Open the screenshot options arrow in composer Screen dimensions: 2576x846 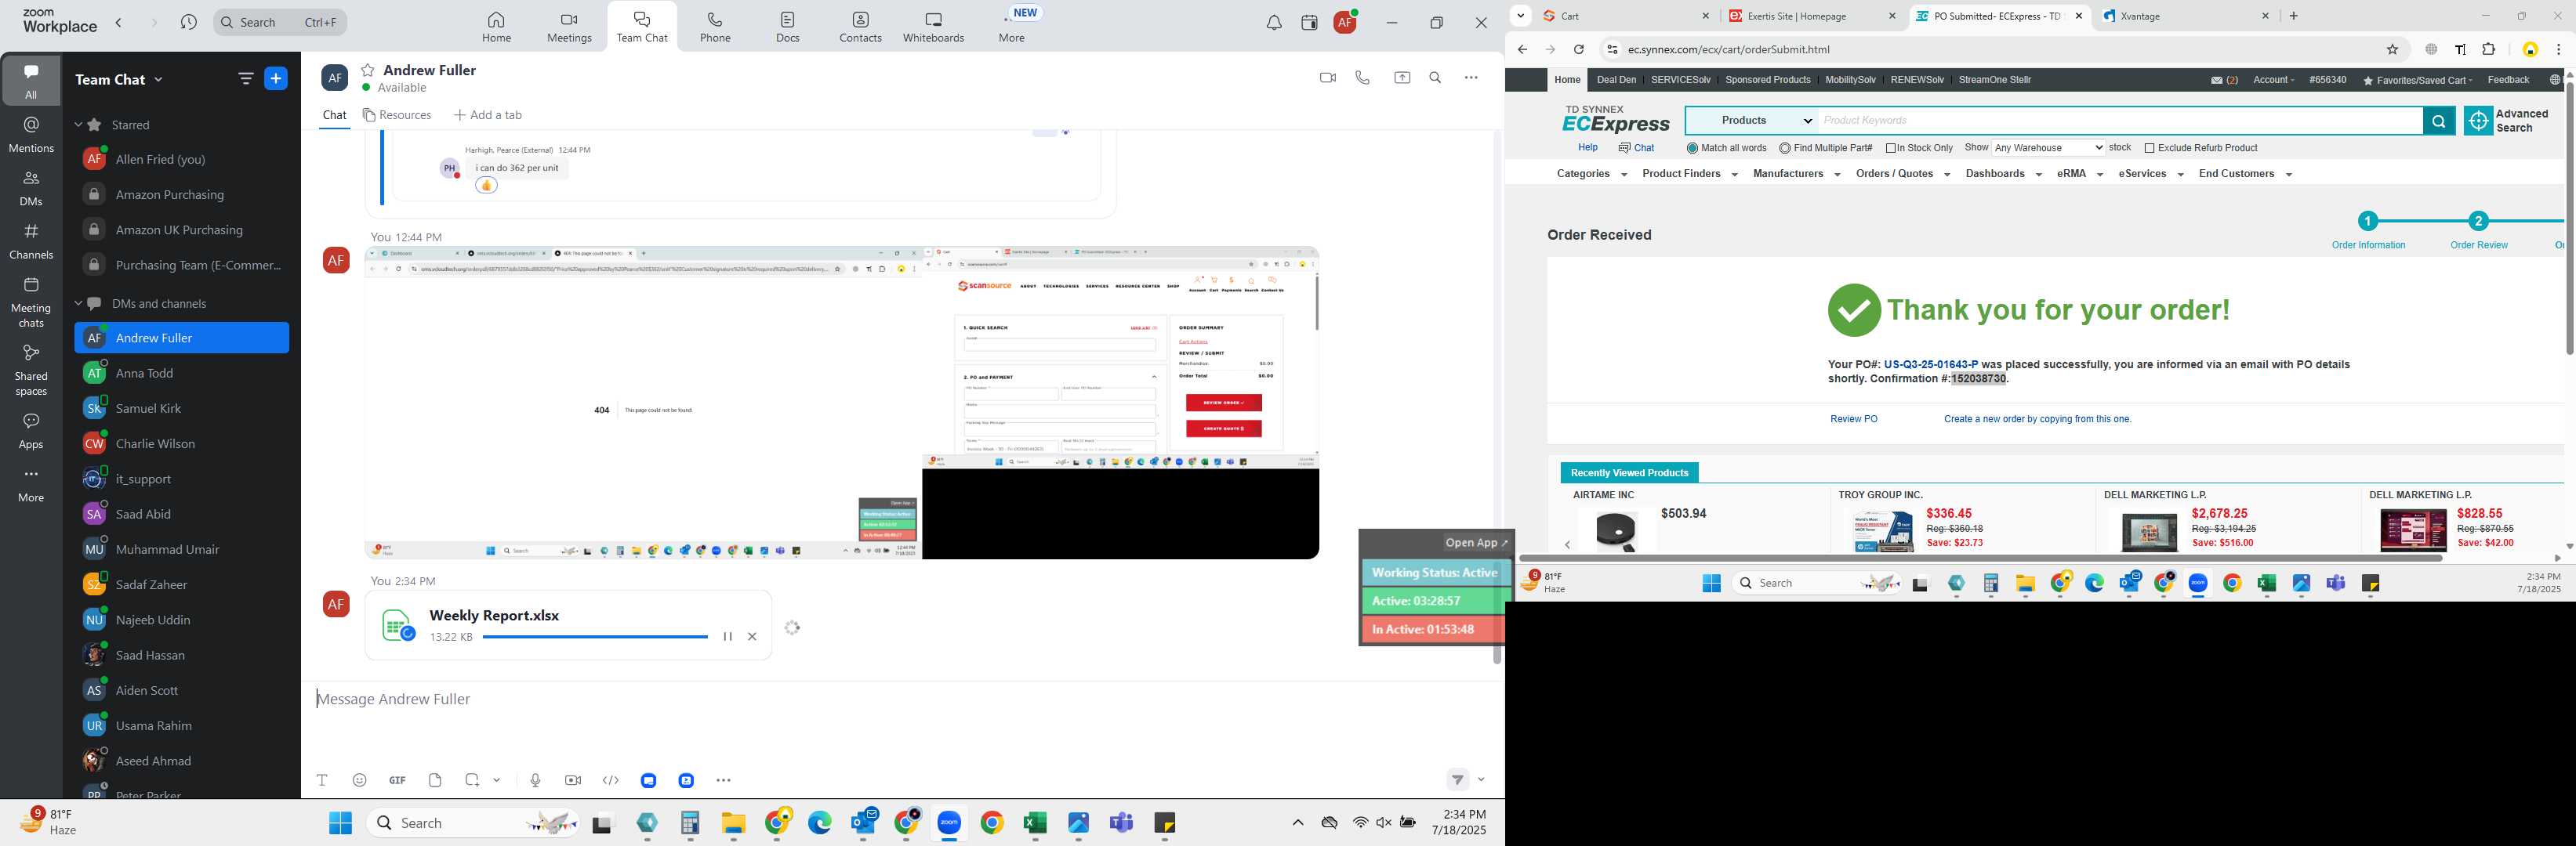coord(496,780)
